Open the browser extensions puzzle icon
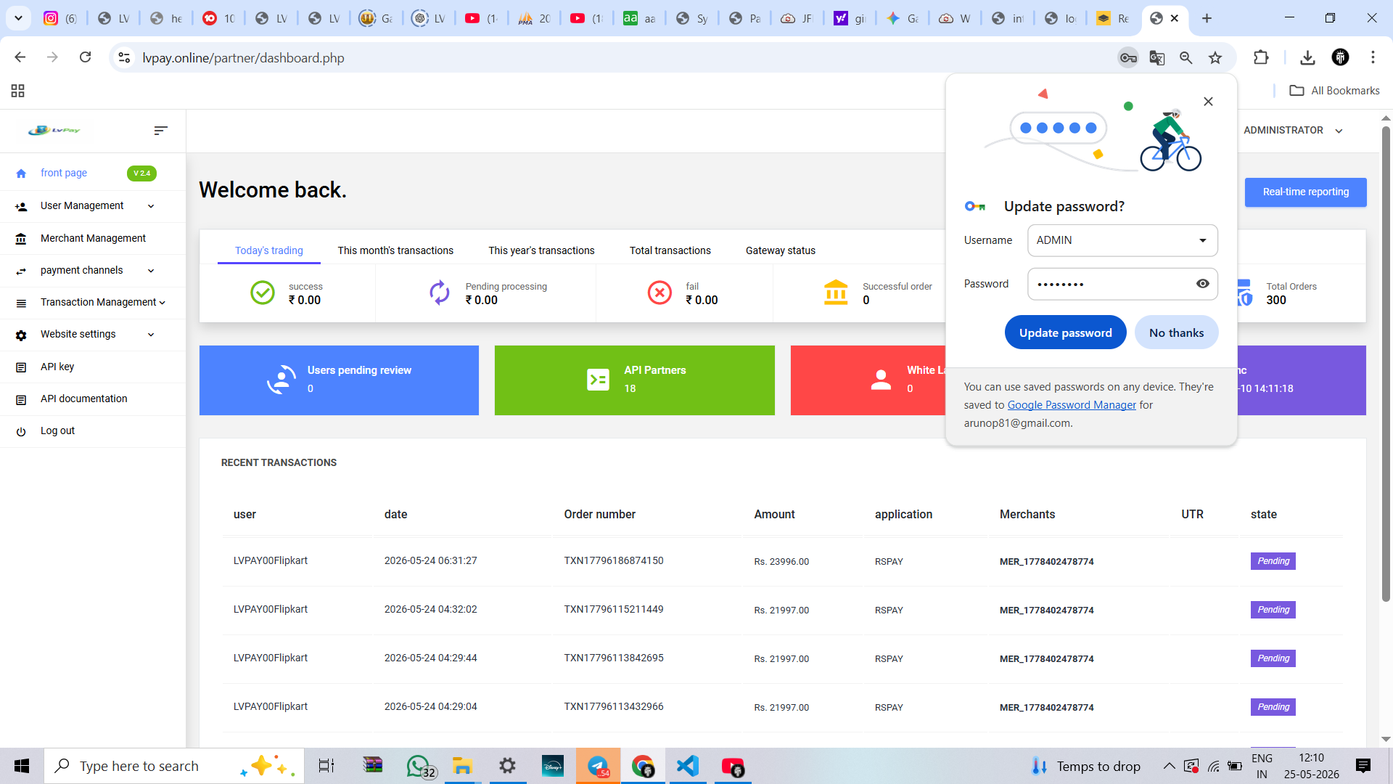The image size is (1393, 784). 1261,58
